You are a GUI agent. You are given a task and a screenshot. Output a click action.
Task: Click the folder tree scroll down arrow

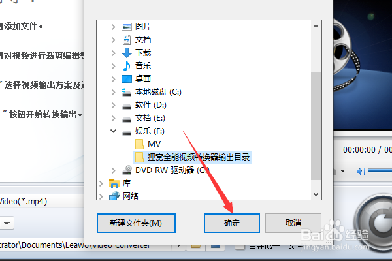316,194
